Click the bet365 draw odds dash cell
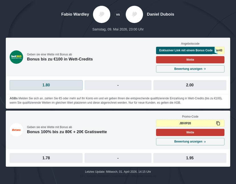The height and width of the screenshot is (184, 236). (118, 85)
